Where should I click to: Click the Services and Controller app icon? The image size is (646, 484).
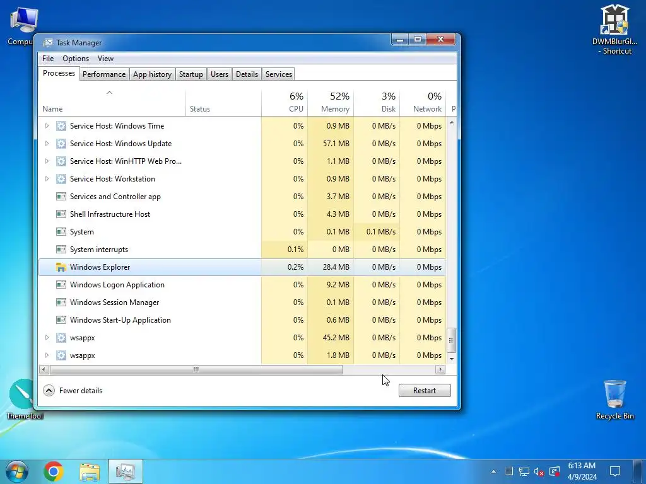click(x=61, y=197)
